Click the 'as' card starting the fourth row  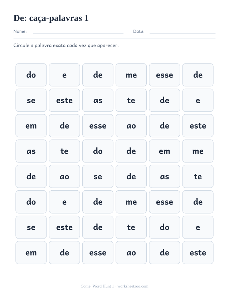31,151
